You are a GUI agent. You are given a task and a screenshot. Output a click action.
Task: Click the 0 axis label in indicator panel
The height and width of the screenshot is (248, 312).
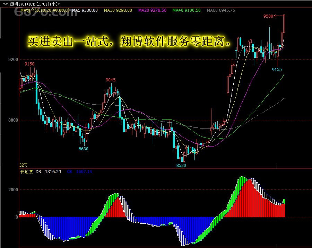click(x=17, y=217)
